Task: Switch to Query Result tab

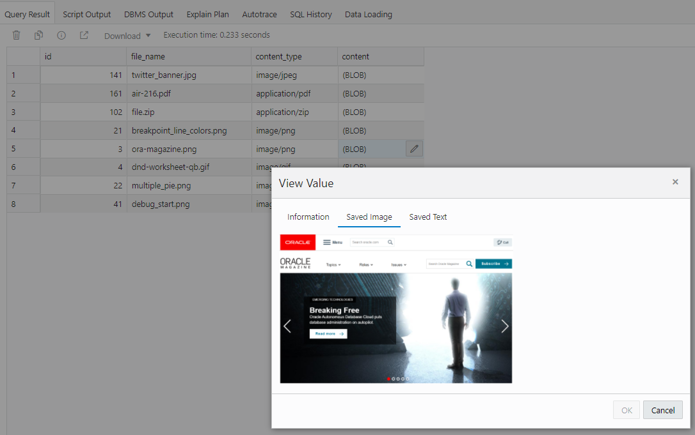Action: (x=28, y=14)
